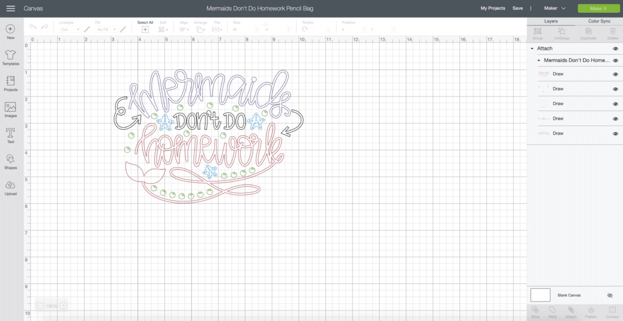Viewport: 623px width, 321px height.
Task: Collapse the Mermaids Don't Do Home… group
Action: click(539, 61)
